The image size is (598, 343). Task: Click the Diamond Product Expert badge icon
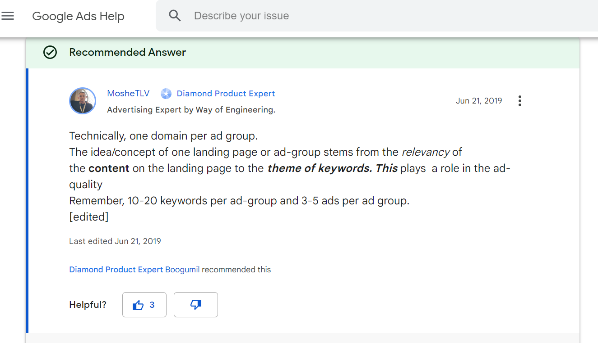click(x=166, y=93)
